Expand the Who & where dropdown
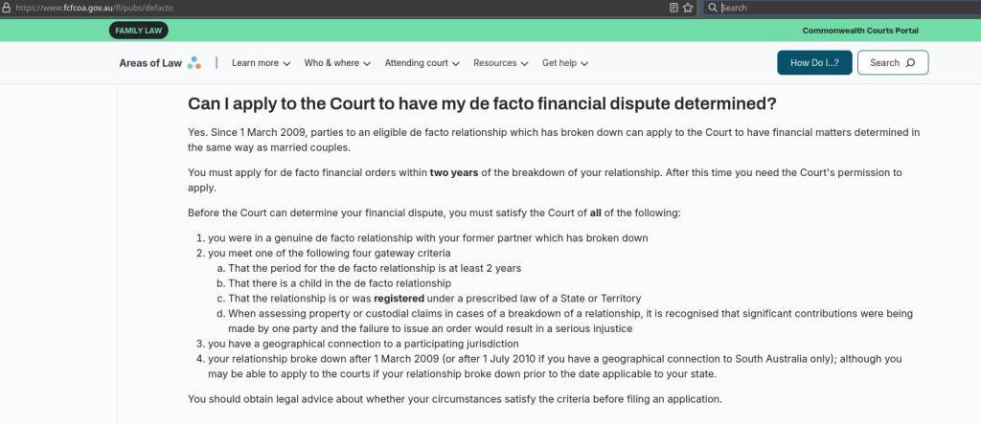Viewport: 981px width, 424px height. click(336, 63)
